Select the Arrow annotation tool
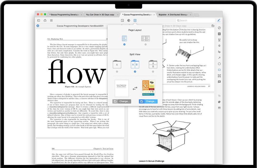This screenshot has height=168, width=257. [219, 58]
